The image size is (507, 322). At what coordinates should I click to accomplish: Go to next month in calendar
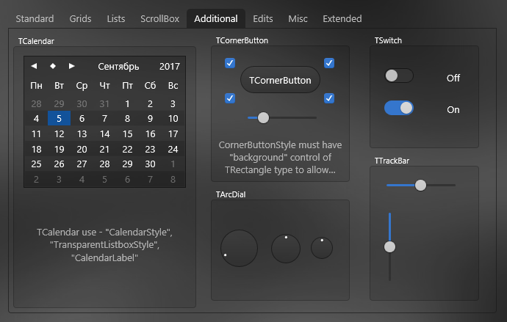(x=71, y=66)
